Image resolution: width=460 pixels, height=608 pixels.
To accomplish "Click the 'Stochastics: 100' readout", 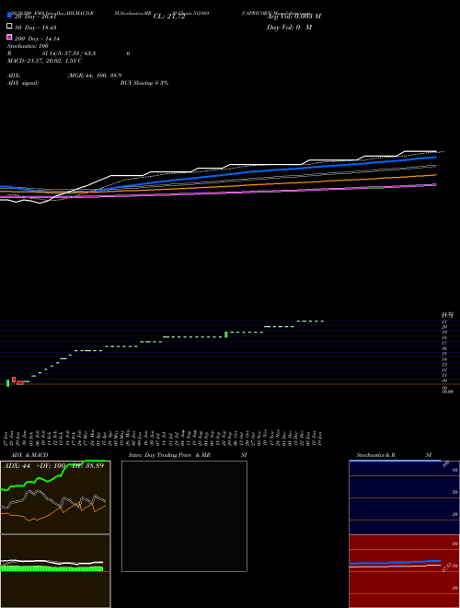I will pyautogui.click(x=28, y=46).
